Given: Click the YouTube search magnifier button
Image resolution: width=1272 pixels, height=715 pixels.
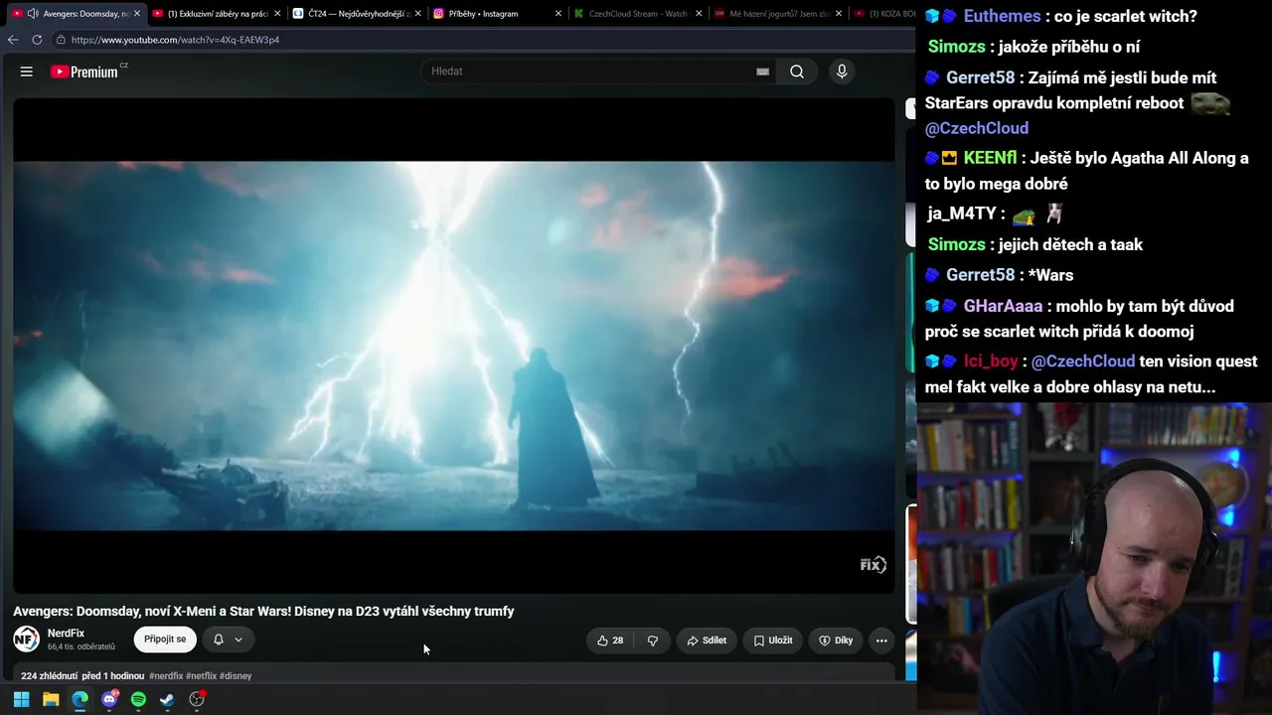Looking at the screenshot, I should coord(797,71).
